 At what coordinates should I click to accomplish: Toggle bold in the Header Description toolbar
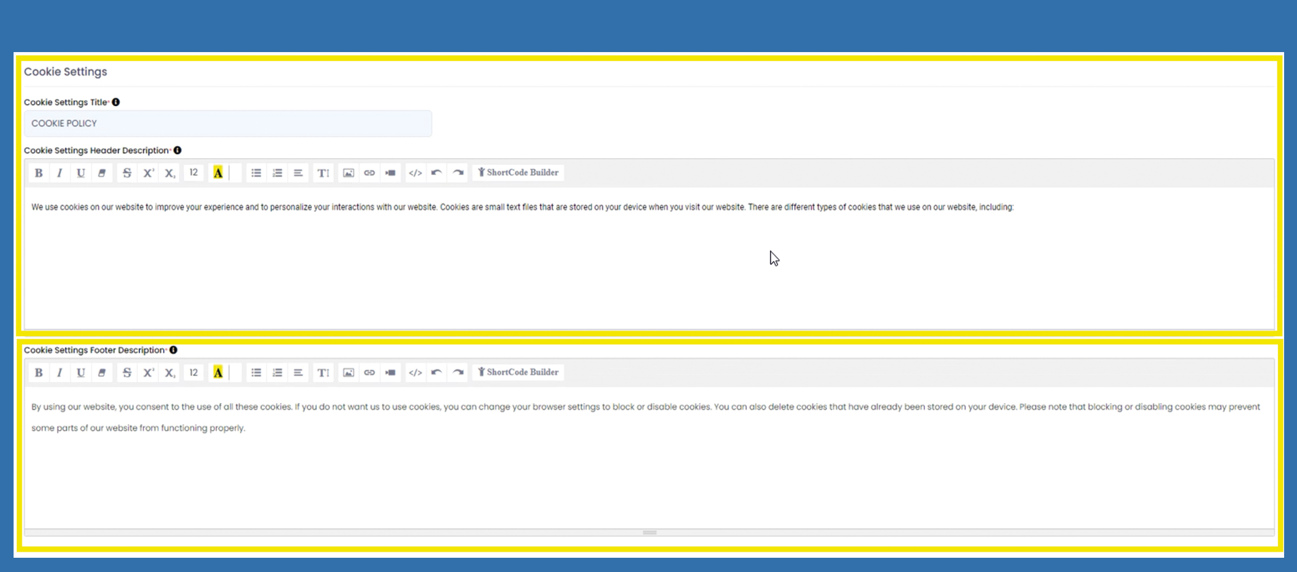click(39, 173)
